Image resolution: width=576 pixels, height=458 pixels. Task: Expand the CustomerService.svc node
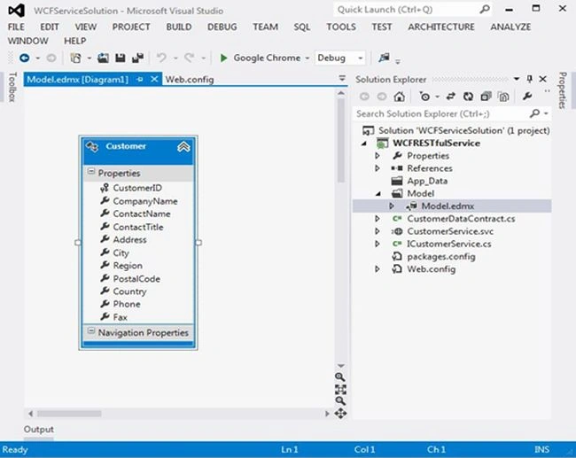point(378,231)
